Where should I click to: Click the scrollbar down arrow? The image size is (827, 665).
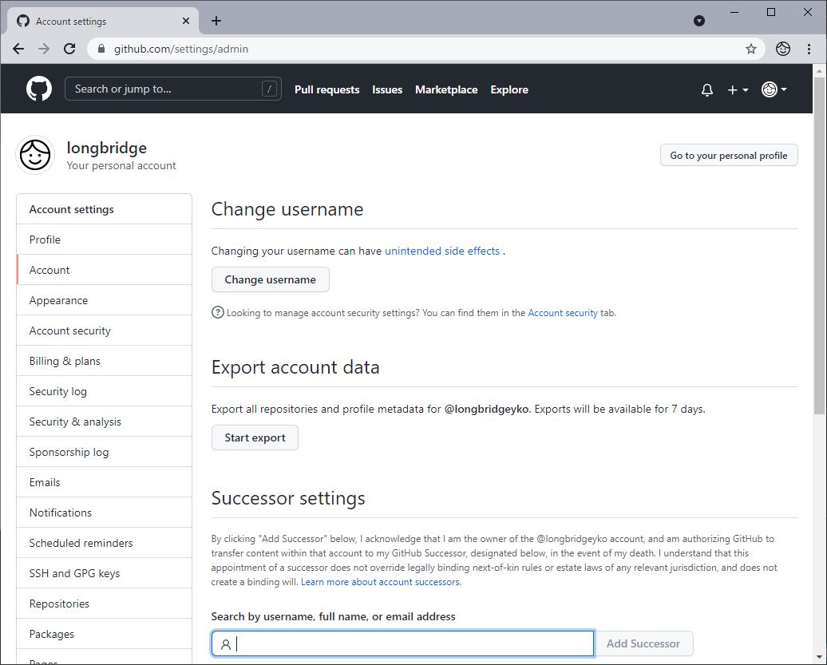[819, 657]
